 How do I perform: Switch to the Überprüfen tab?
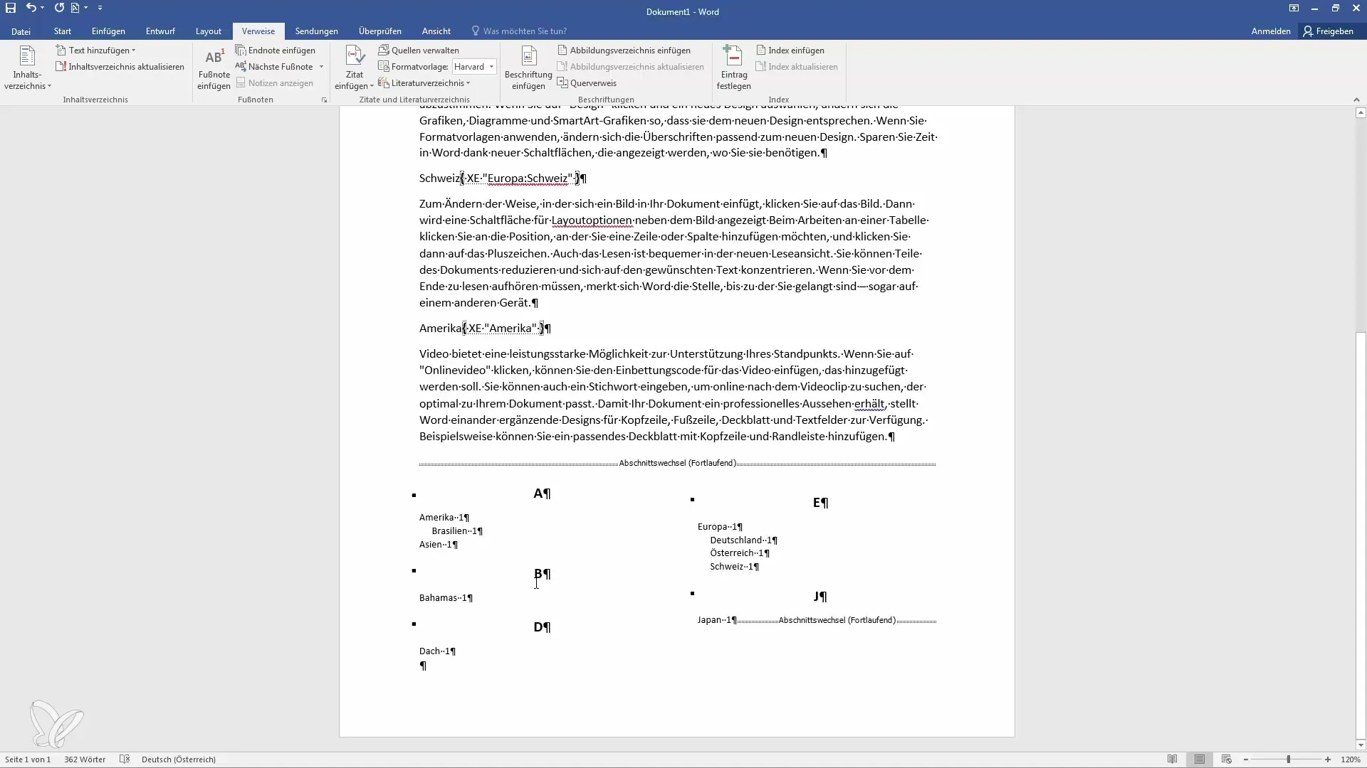tap(380, 31)
